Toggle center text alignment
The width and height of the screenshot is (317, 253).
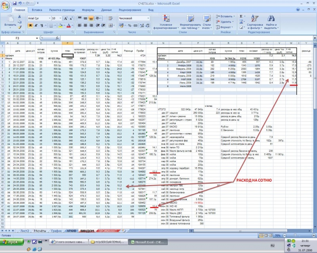point(86,25)
